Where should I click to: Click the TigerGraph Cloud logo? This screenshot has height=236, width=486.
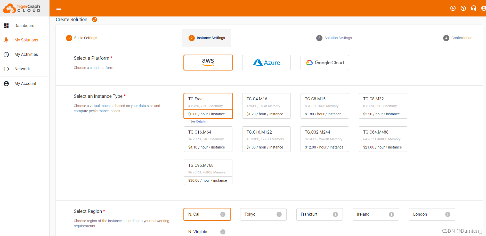(x=22, y=8)
